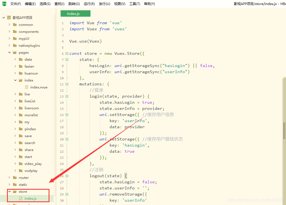Click the index.nvue file icon
The image size is (286, 205).
(27, 87)
